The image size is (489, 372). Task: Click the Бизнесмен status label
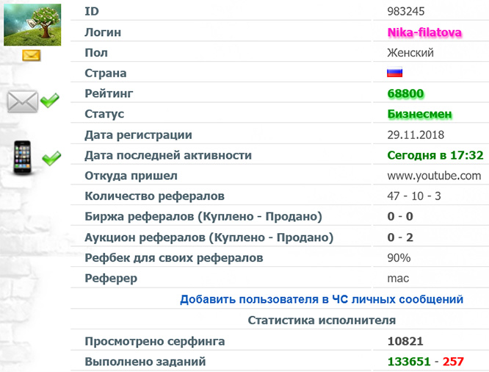coord(419,115)
